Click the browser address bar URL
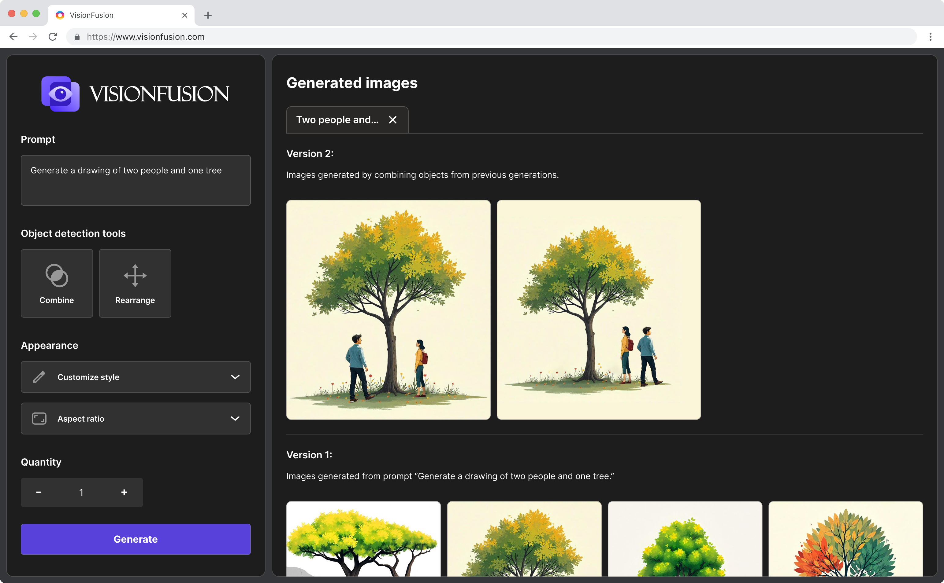This screenshot has width=944, height=583. pyautogui.click(x=146, y=37)
